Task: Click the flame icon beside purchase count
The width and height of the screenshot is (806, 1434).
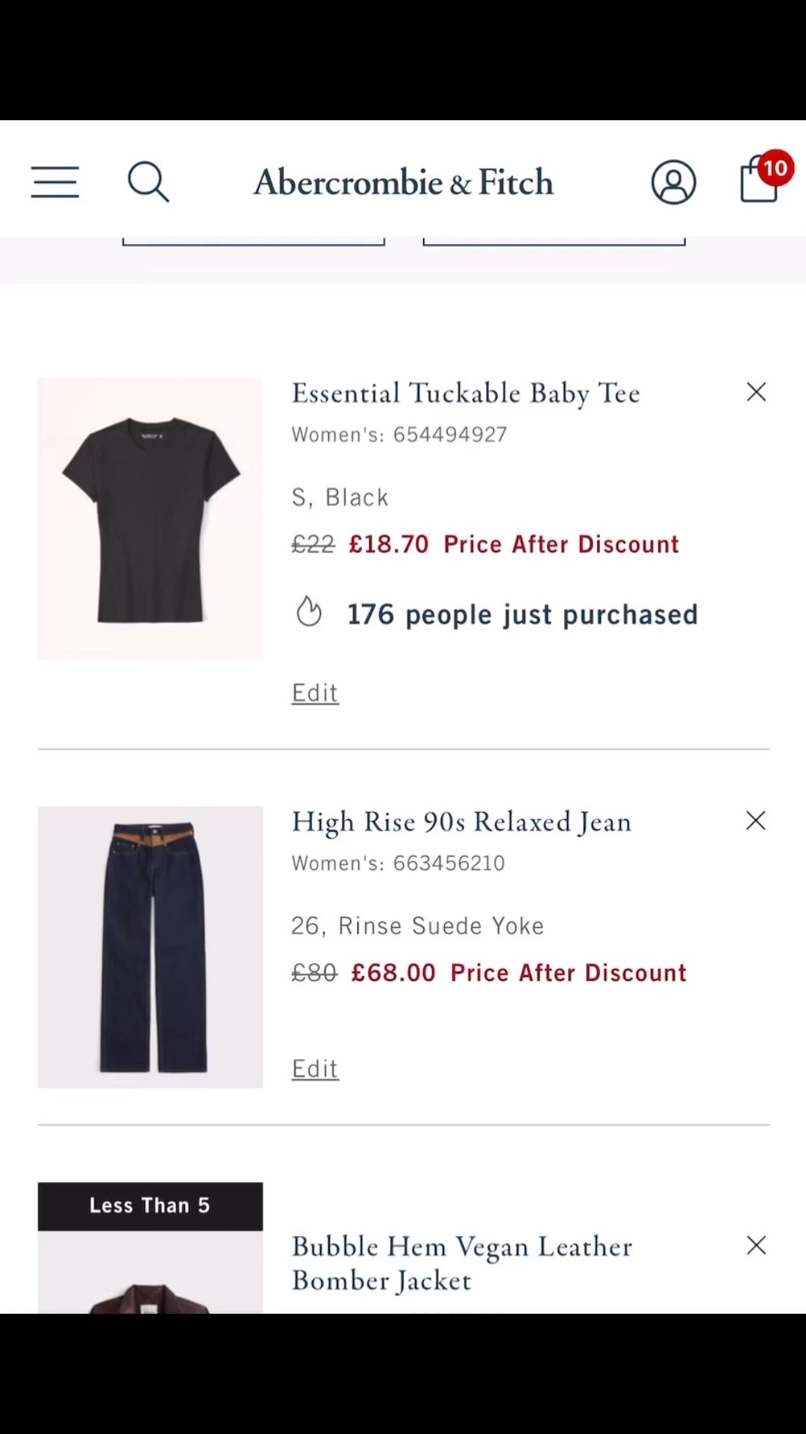Action: [x=309, y=612]
